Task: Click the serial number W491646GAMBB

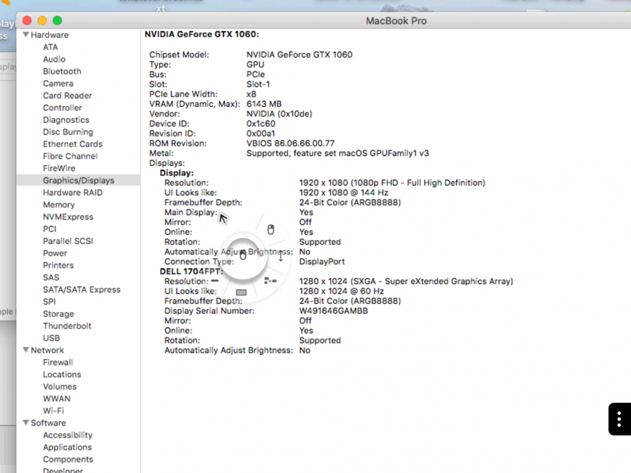Action: tap(333, 310)
